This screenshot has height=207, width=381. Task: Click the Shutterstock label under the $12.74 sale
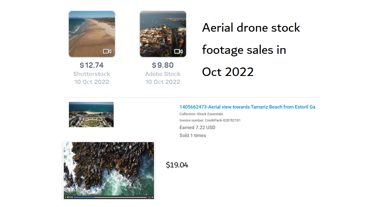tap(91, 74)
